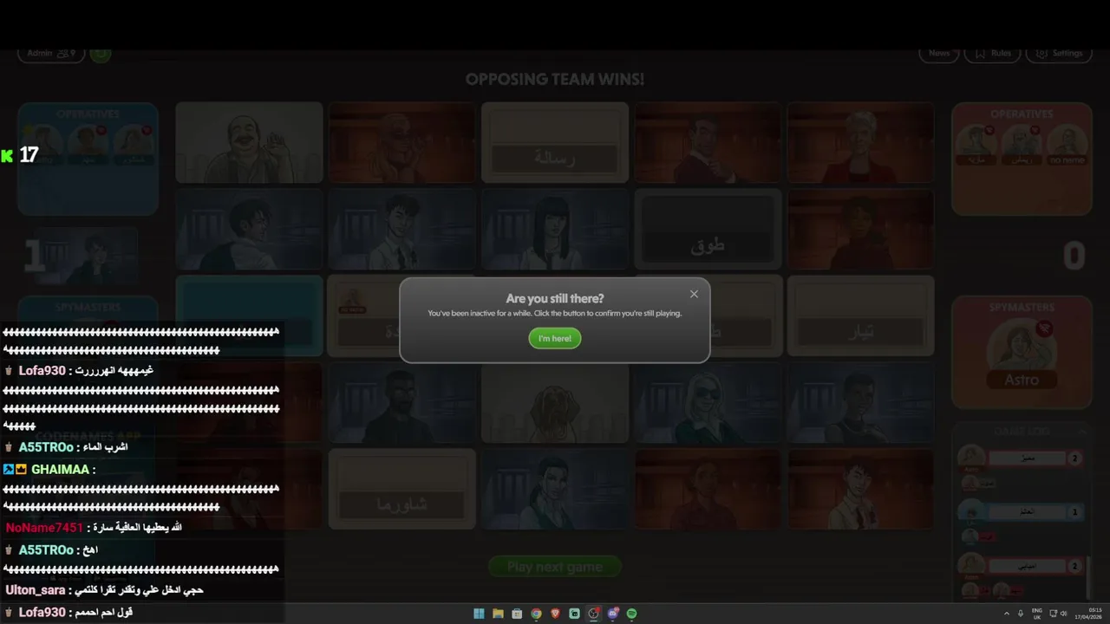Open game Settings
The height and width of the screenshot is (624, 1110).
tap(1059, 54)
